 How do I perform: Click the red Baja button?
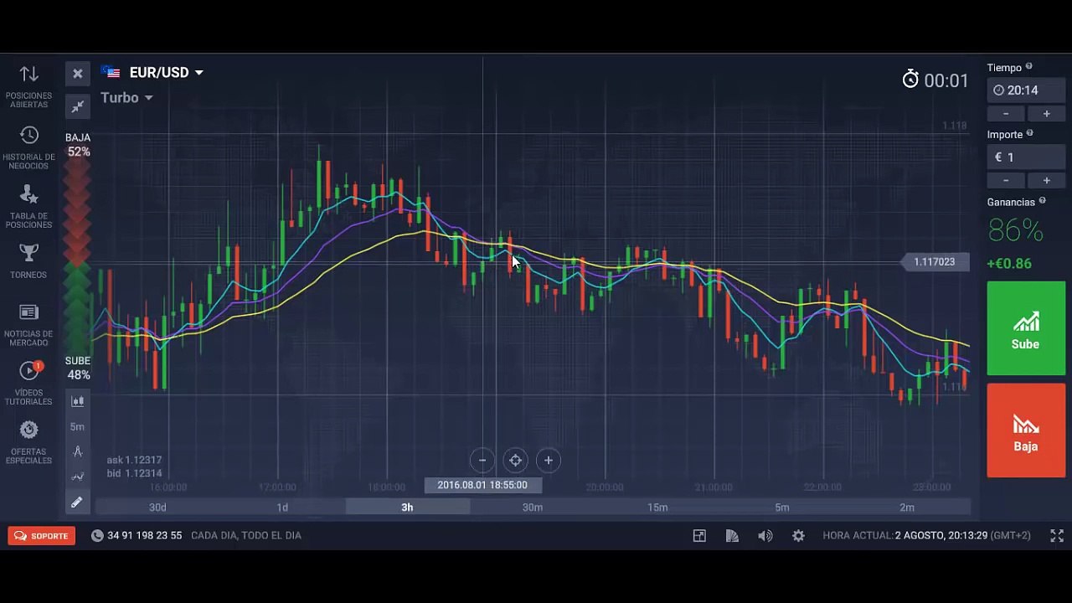coord(1026,430)
